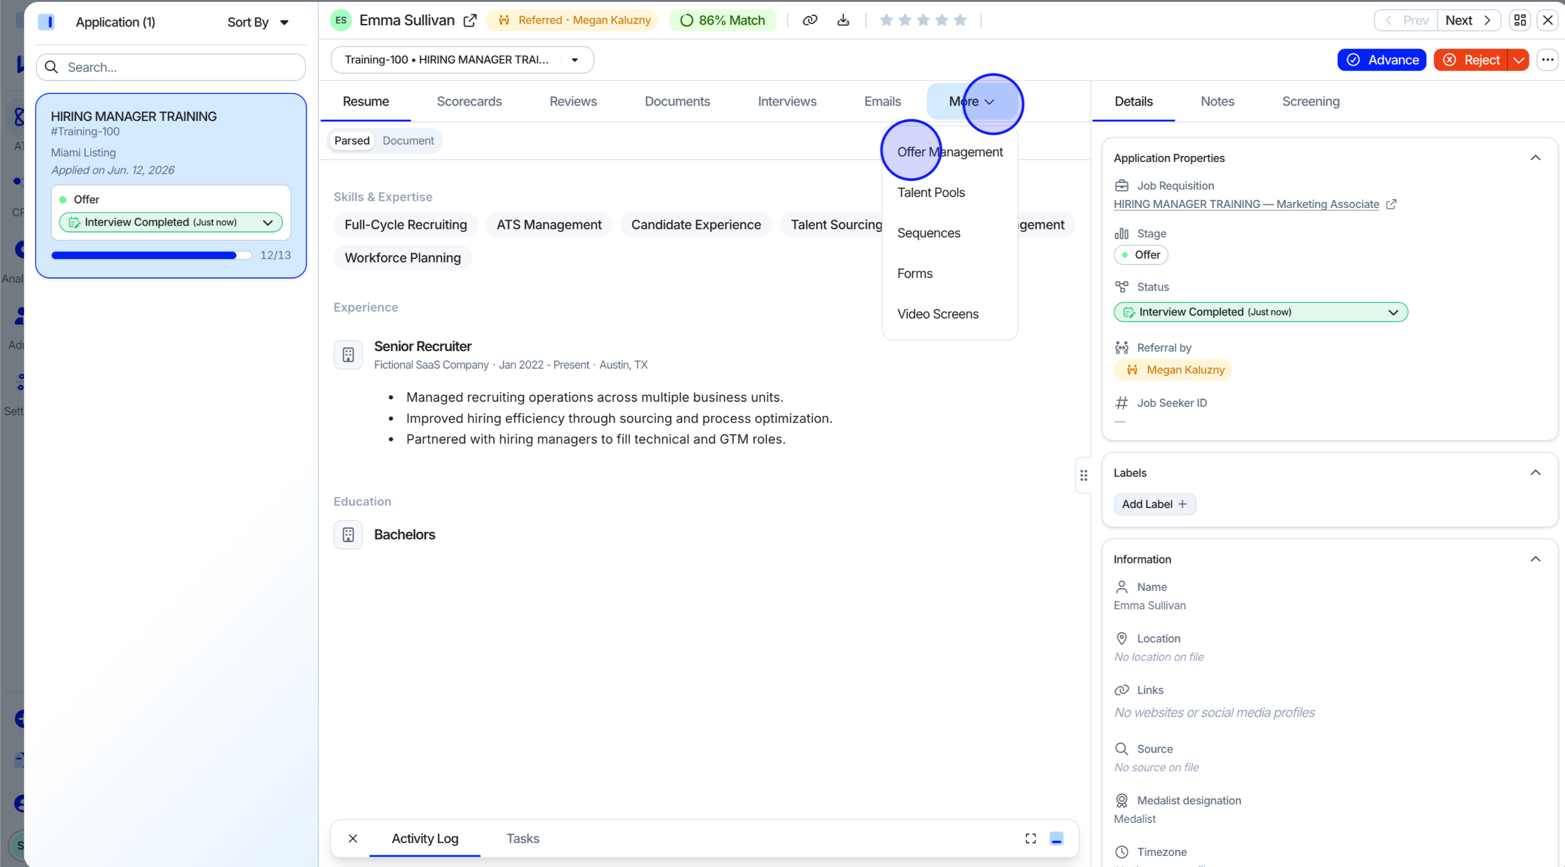Close the Activity Log bar

click(x=352, y=838)
